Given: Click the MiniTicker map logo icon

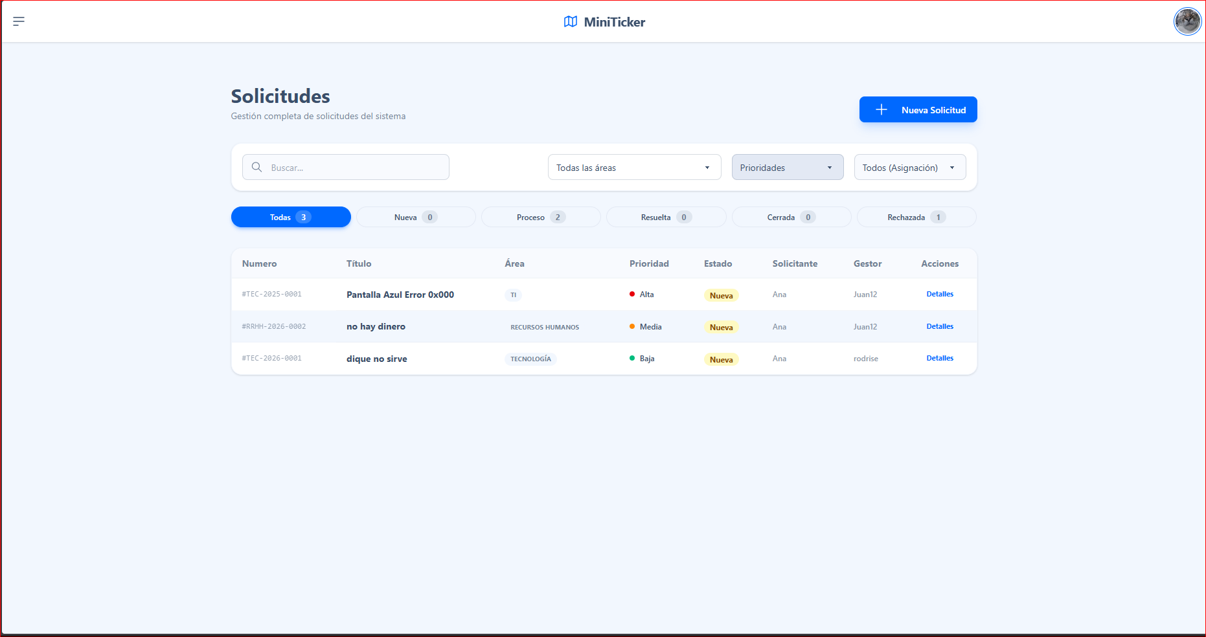Looking at the screenshot, I should [x=570, y=22].
